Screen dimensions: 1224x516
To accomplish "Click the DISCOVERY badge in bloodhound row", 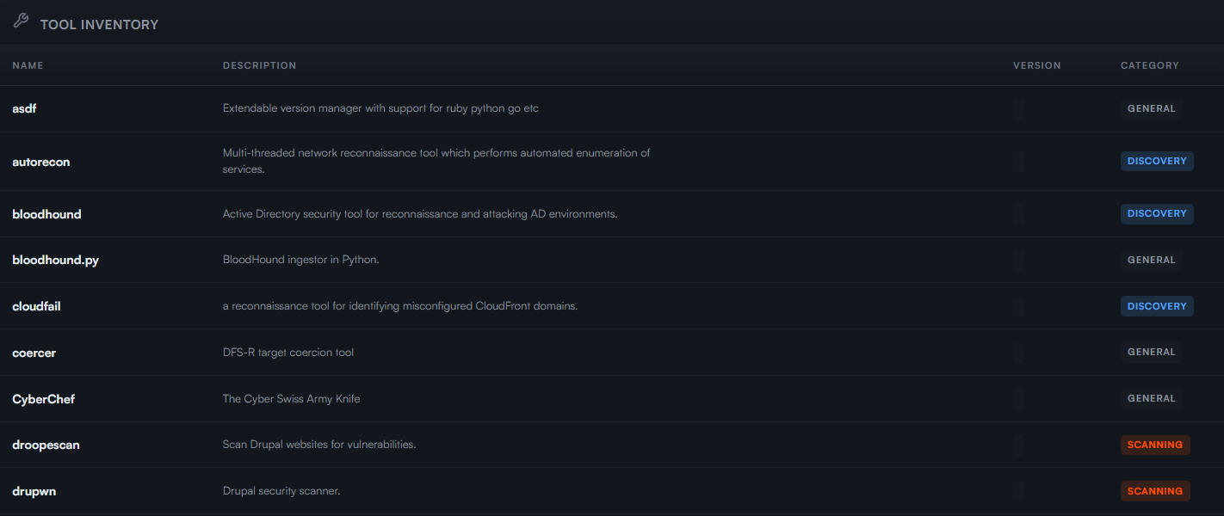I will pos(1157,213).
